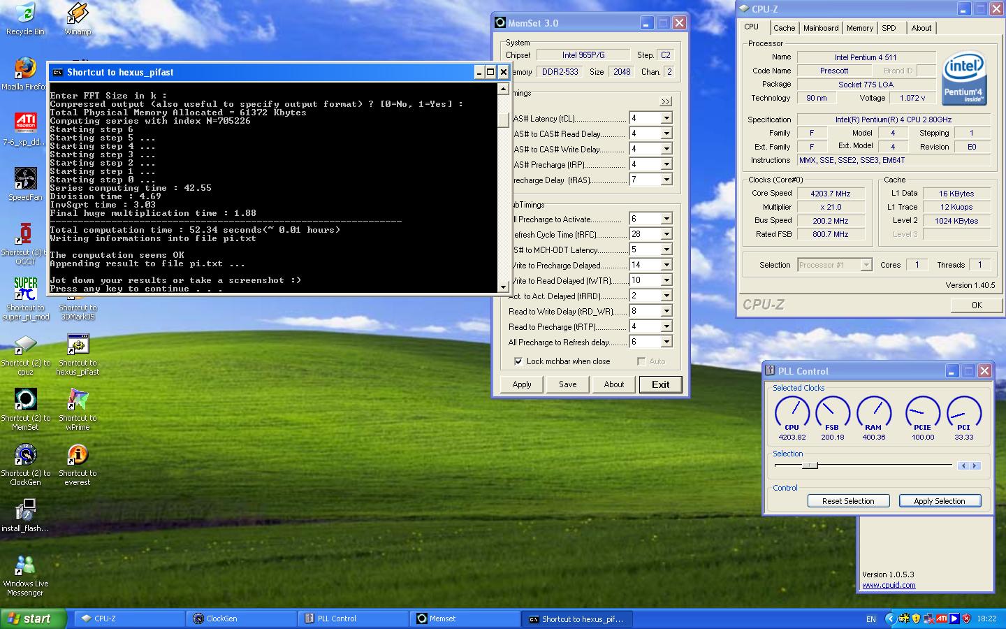Image resolution: width=1006 pixels, height=629 pixels.
Task: Click the slider left-arrow step button in PLL Control
Action: tap(964, 465)
